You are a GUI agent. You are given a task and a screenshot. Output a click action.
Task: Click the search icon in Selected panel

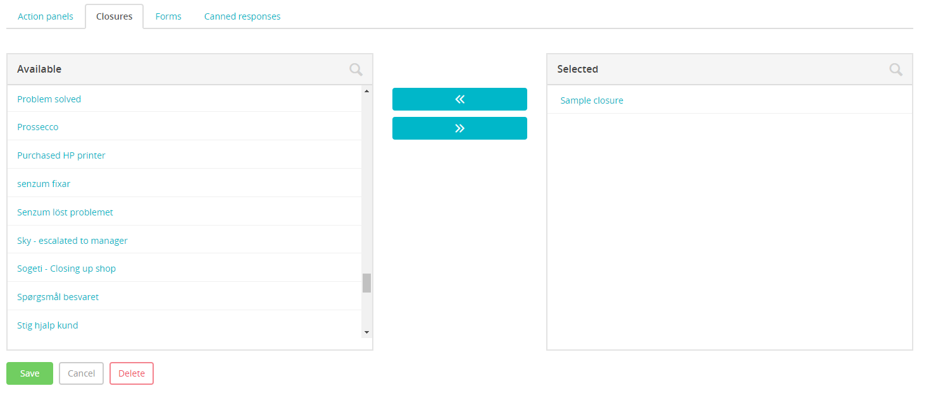pyautogui.click(x=896, y=70)
